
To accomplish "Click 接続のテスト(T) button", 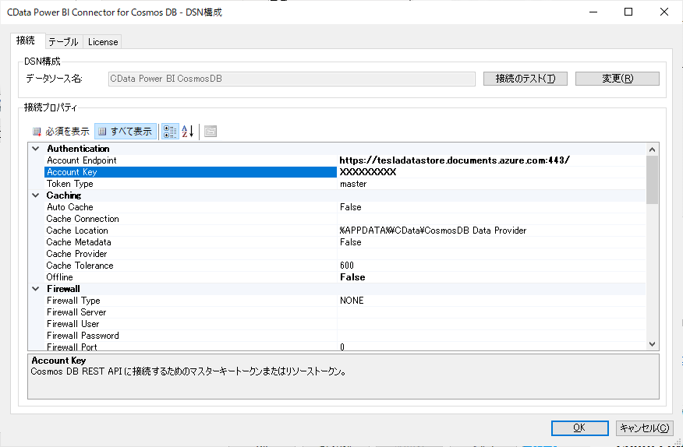I will click(x=526, y=79).
